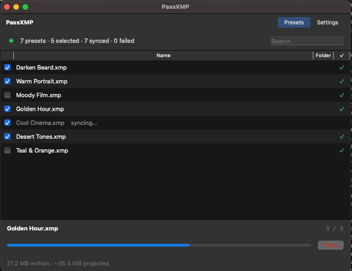Click the green synced checkmark for Darken Beard.xmp

[x=341, y=67]
